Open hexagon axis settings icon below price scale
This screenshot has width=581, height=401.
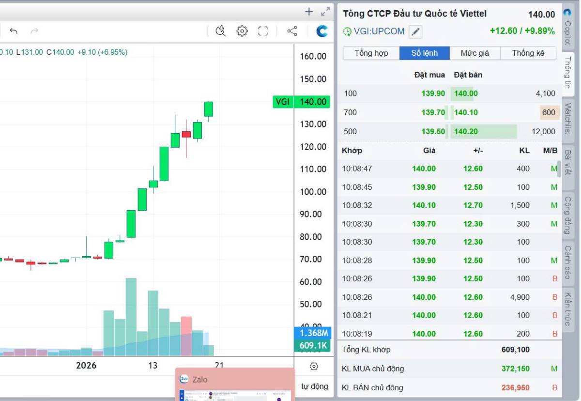(x=314, y=366)
